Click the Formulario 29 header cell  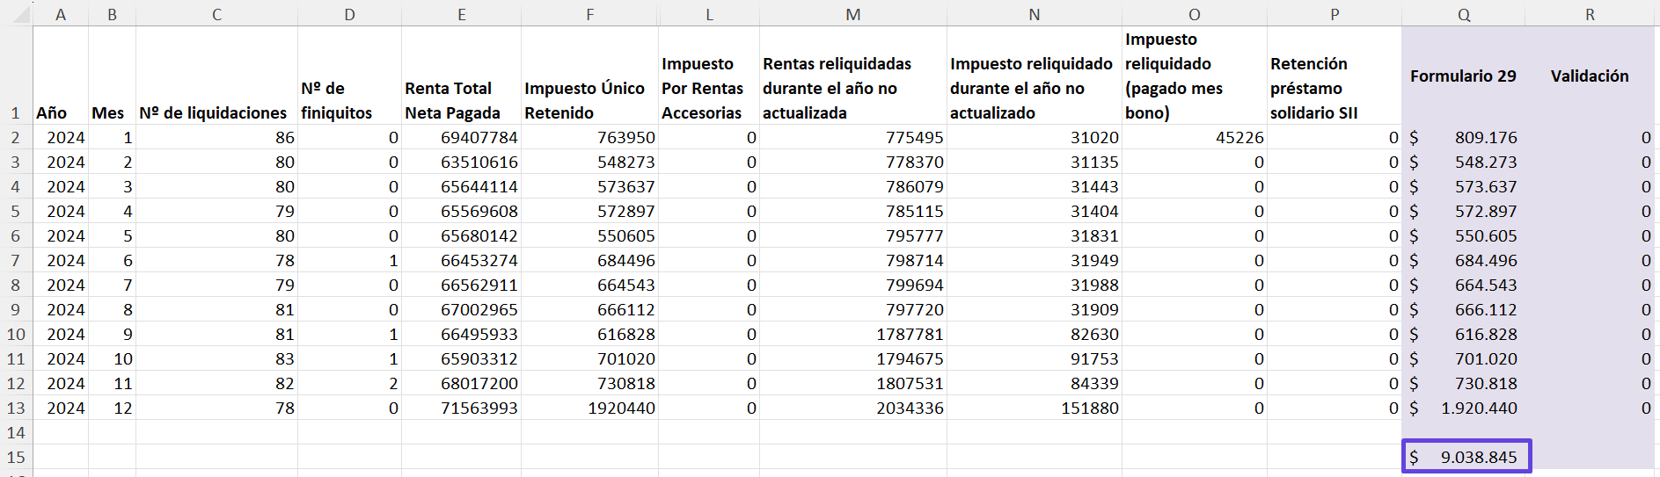click(x=1463, y=76)
